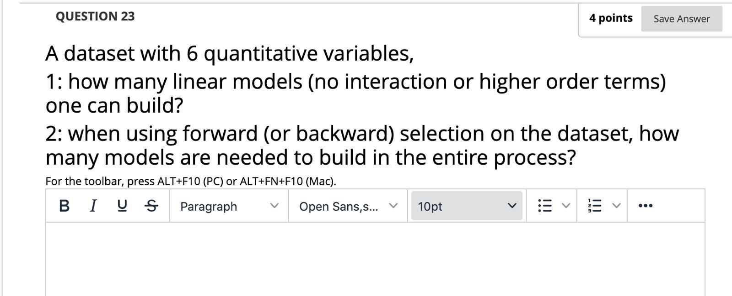Click the 4 points label
Image resolution: width=732 pixels, height=296 pixels.
[611, 18]
